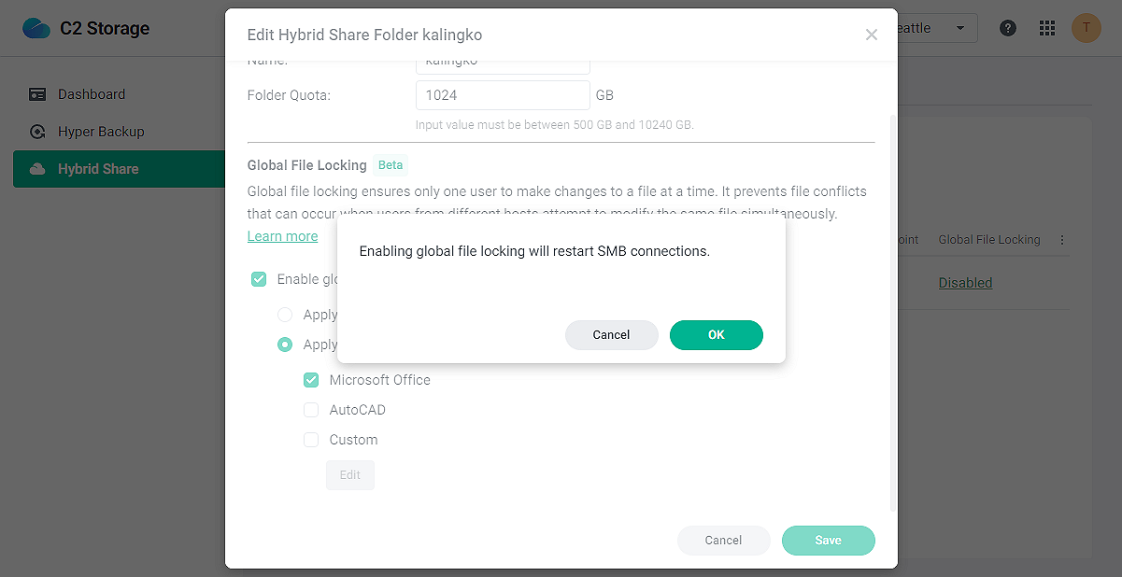Uncheck the Microsoft Office checkbox
Image resolution: width=1122 pixels, height=577 pixels.
[310, 379]
